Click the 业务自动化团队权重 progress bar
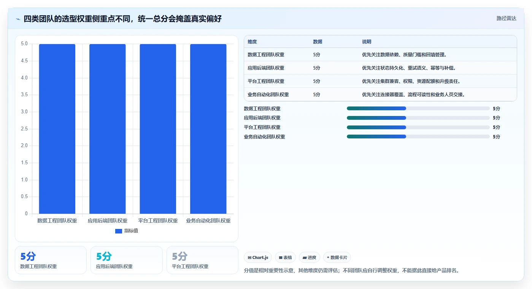532x289 pixels. click(x=418, y=137)
